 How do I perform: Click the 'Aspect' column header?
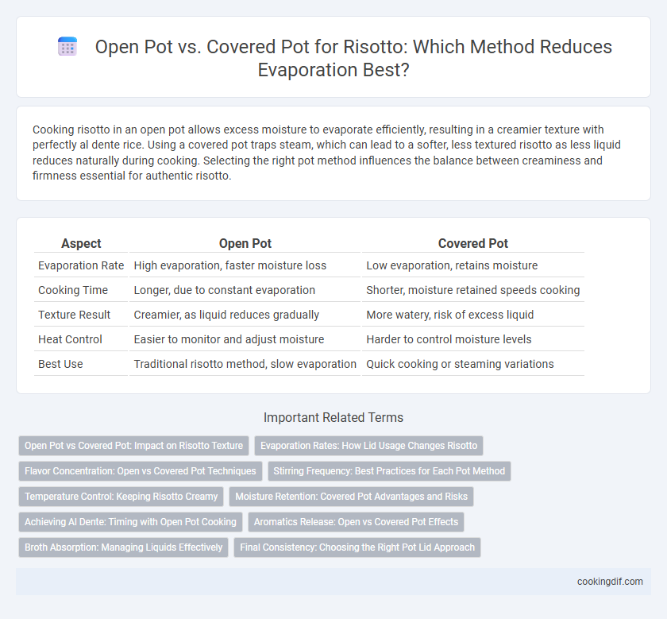tap(81, 243)
